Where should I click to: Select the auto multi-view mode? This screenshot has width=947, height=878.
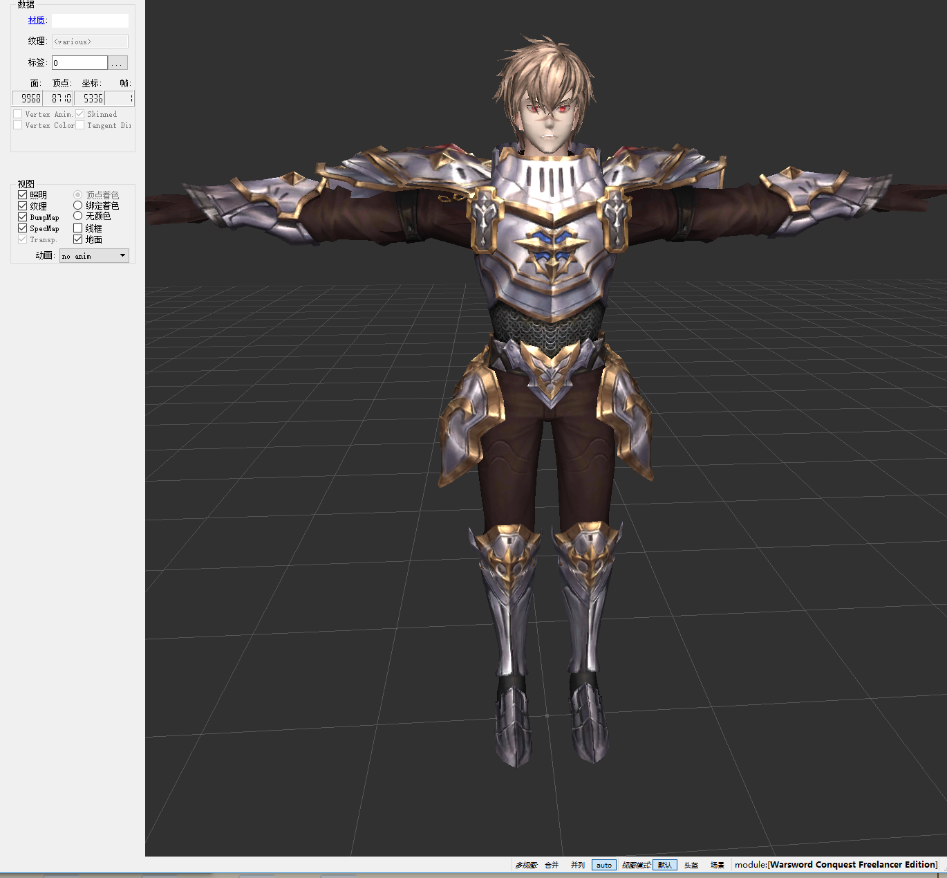pyautogui.click(x=604, y=865)
